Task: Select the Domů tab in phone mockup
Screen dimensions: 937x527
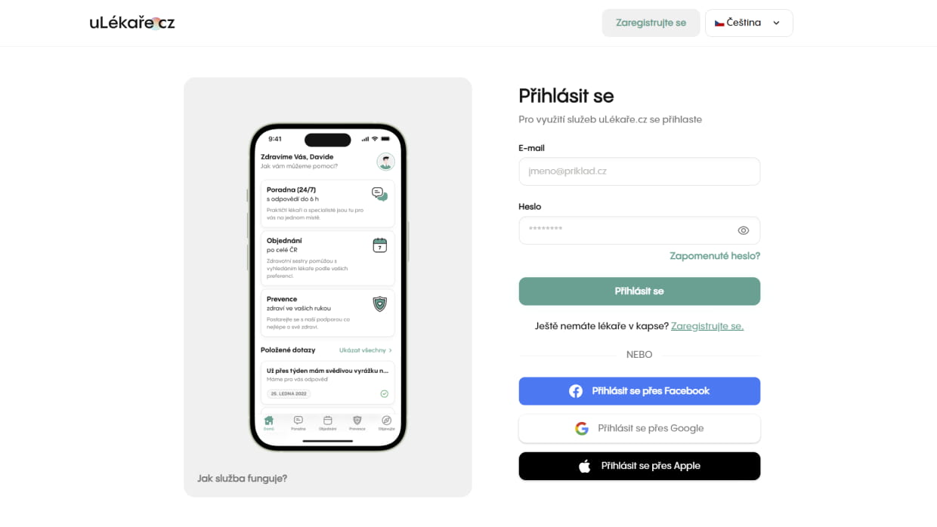Action: coord(268,422)
